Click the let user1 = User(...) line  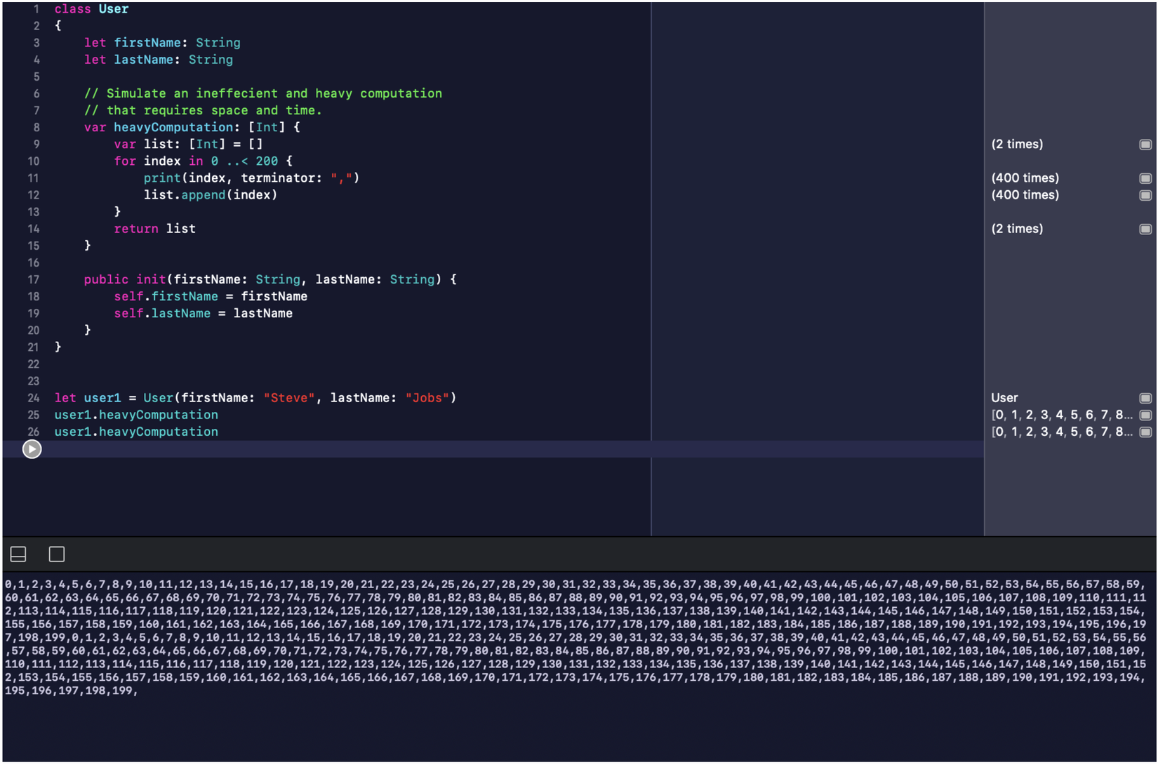(x=255, y=398)
